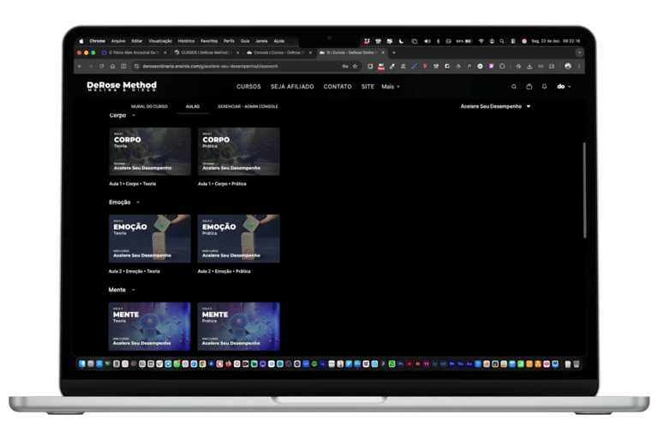Open the Mente Teoria lesson thumbnail
The image size is (658, 439).
tap(149, 327)
